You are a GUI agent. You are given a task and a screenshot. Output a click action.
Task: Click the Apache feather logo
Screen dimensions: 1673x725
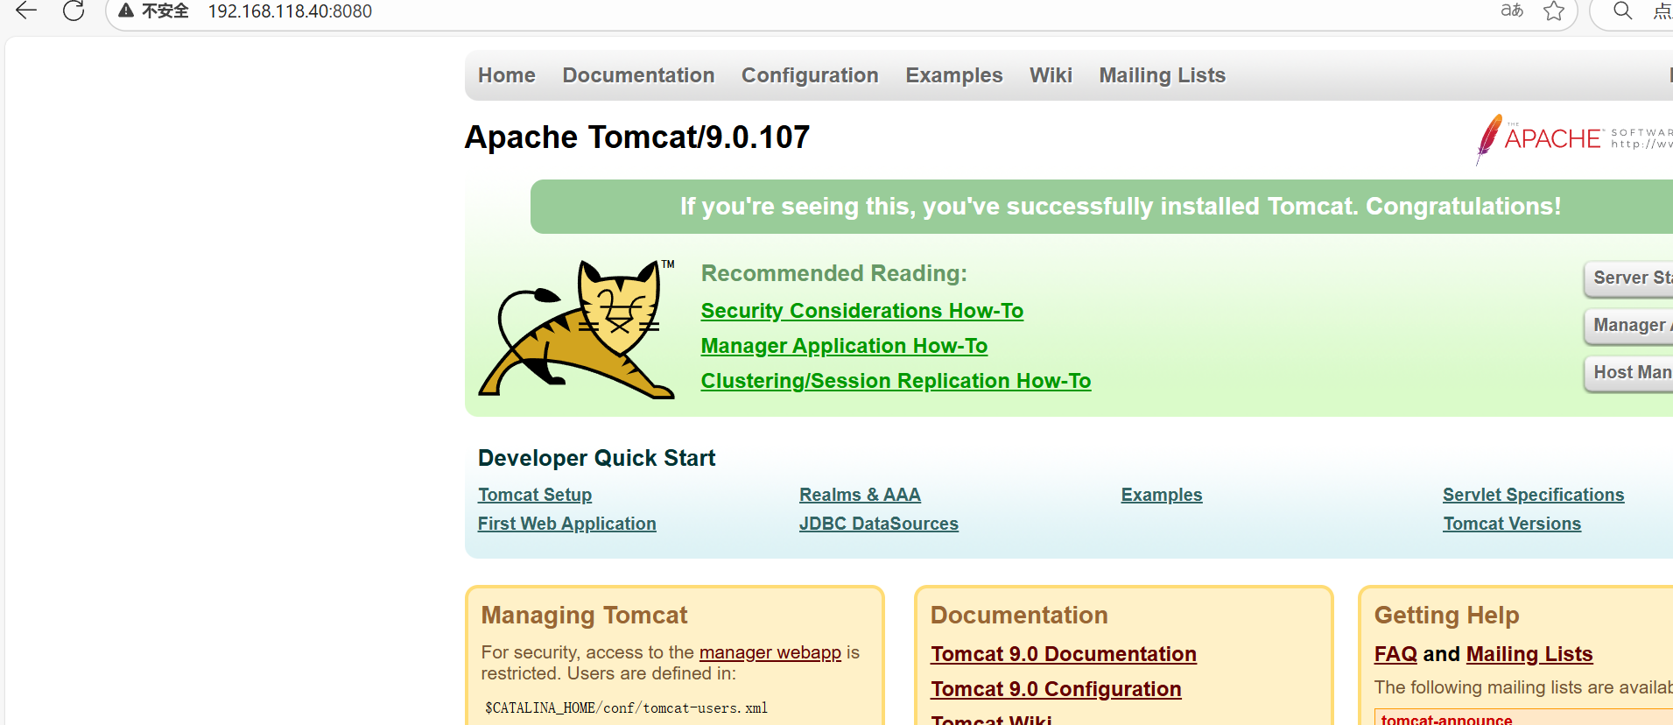1488,138
